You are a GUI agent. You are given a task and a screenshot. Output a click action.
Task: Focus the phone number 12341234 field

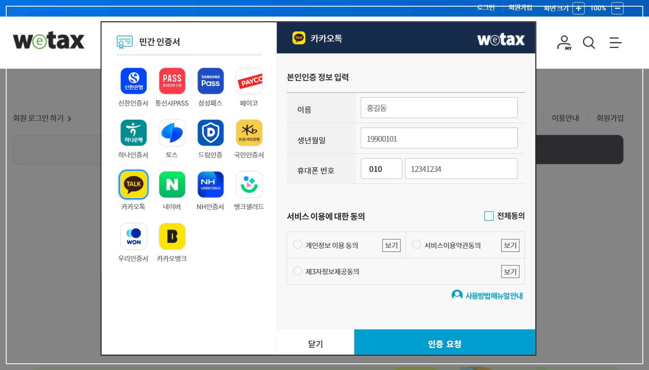pyautogui.click(x=461, y=169)
